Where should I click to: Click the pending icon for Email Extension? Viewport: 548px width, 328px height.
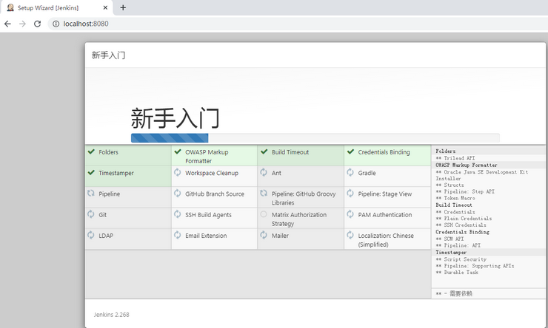click(x=178, y=235)
